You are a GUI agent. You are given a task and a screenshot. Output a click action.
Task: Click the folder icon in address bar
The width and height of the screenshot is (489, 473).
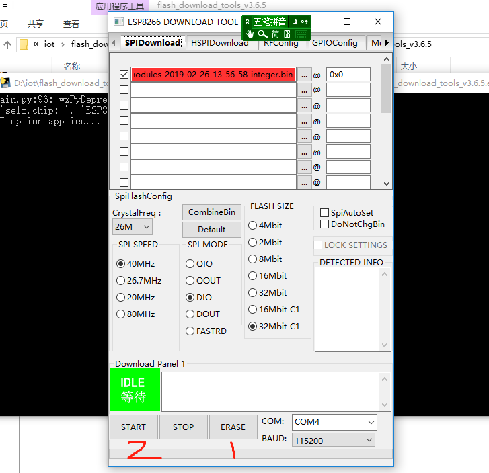pos(24,44)
